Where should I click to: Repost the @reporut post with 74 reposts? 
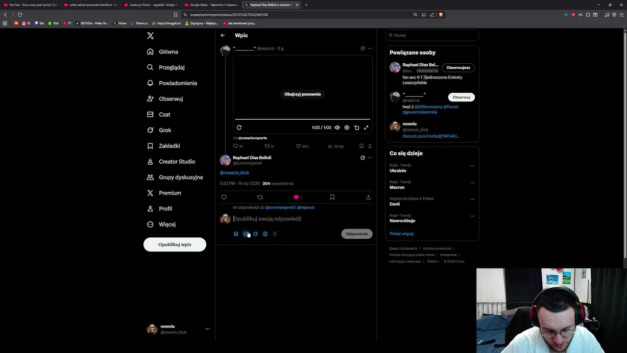click(x=269, y=146)
